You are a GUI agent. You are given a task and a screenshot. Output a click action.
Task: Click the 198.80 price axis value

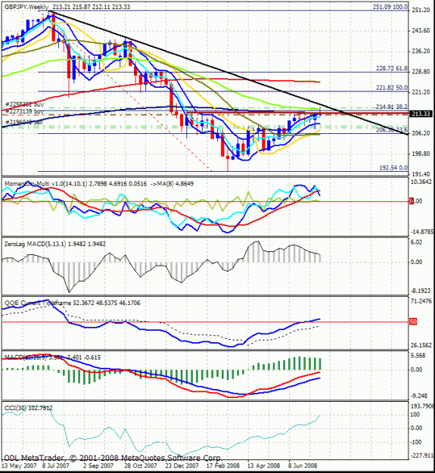421,154
